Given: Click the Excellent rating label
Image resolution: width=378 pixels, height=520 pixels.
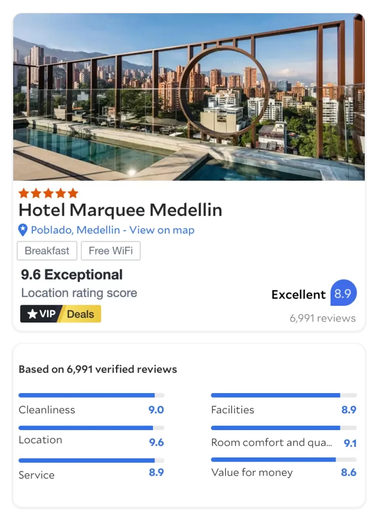Looking at the screenshot, I should 298,295.
